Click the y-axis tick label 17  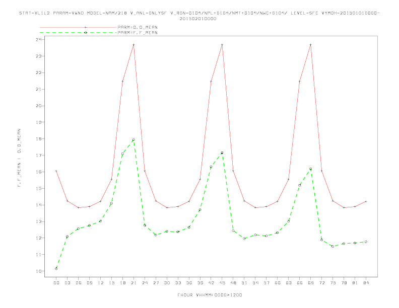tap(38, 156)
